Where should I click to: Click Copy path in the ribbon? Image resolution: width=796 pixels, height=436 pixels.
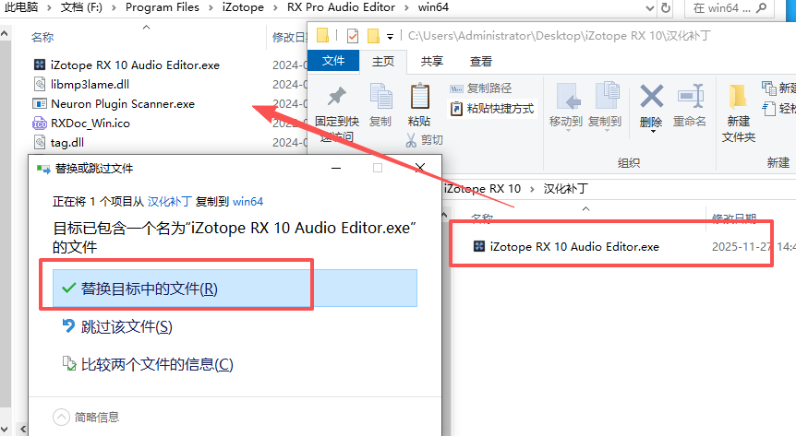click(480, 88)
